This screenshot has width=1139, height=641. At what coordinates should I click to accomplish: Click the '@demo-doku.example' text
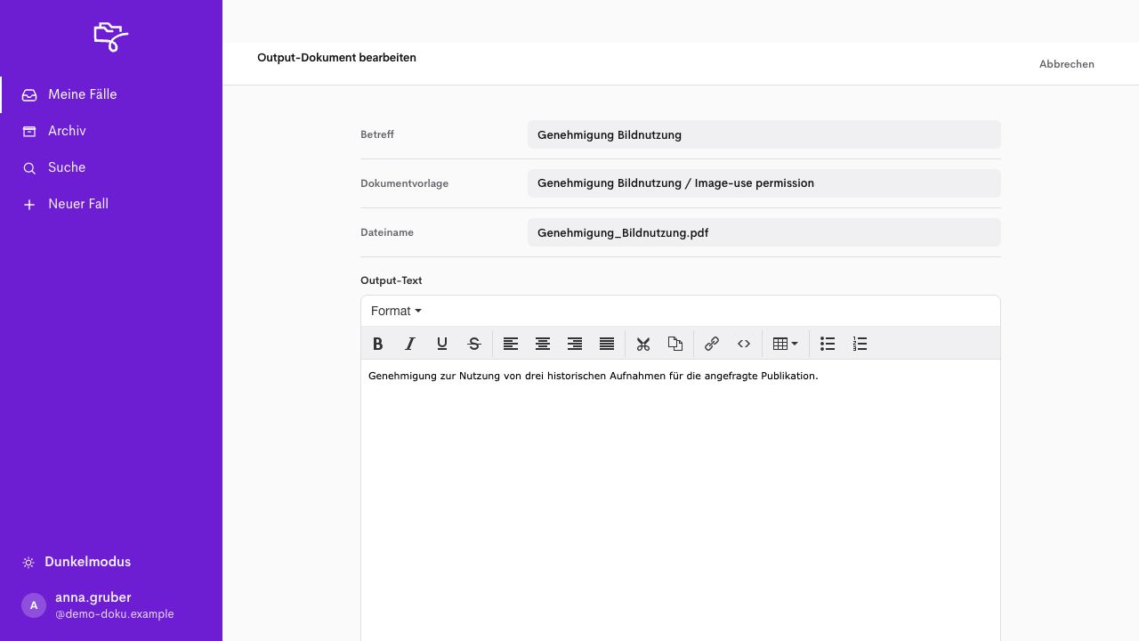pos(115,614)
